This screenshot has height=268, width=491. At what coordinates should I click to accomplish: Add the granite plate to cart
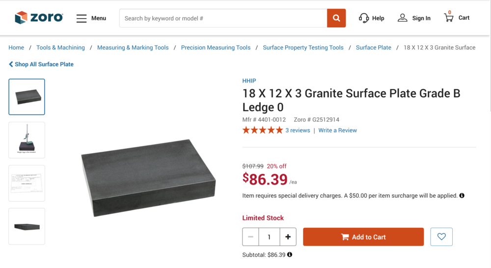pos(363,237)
